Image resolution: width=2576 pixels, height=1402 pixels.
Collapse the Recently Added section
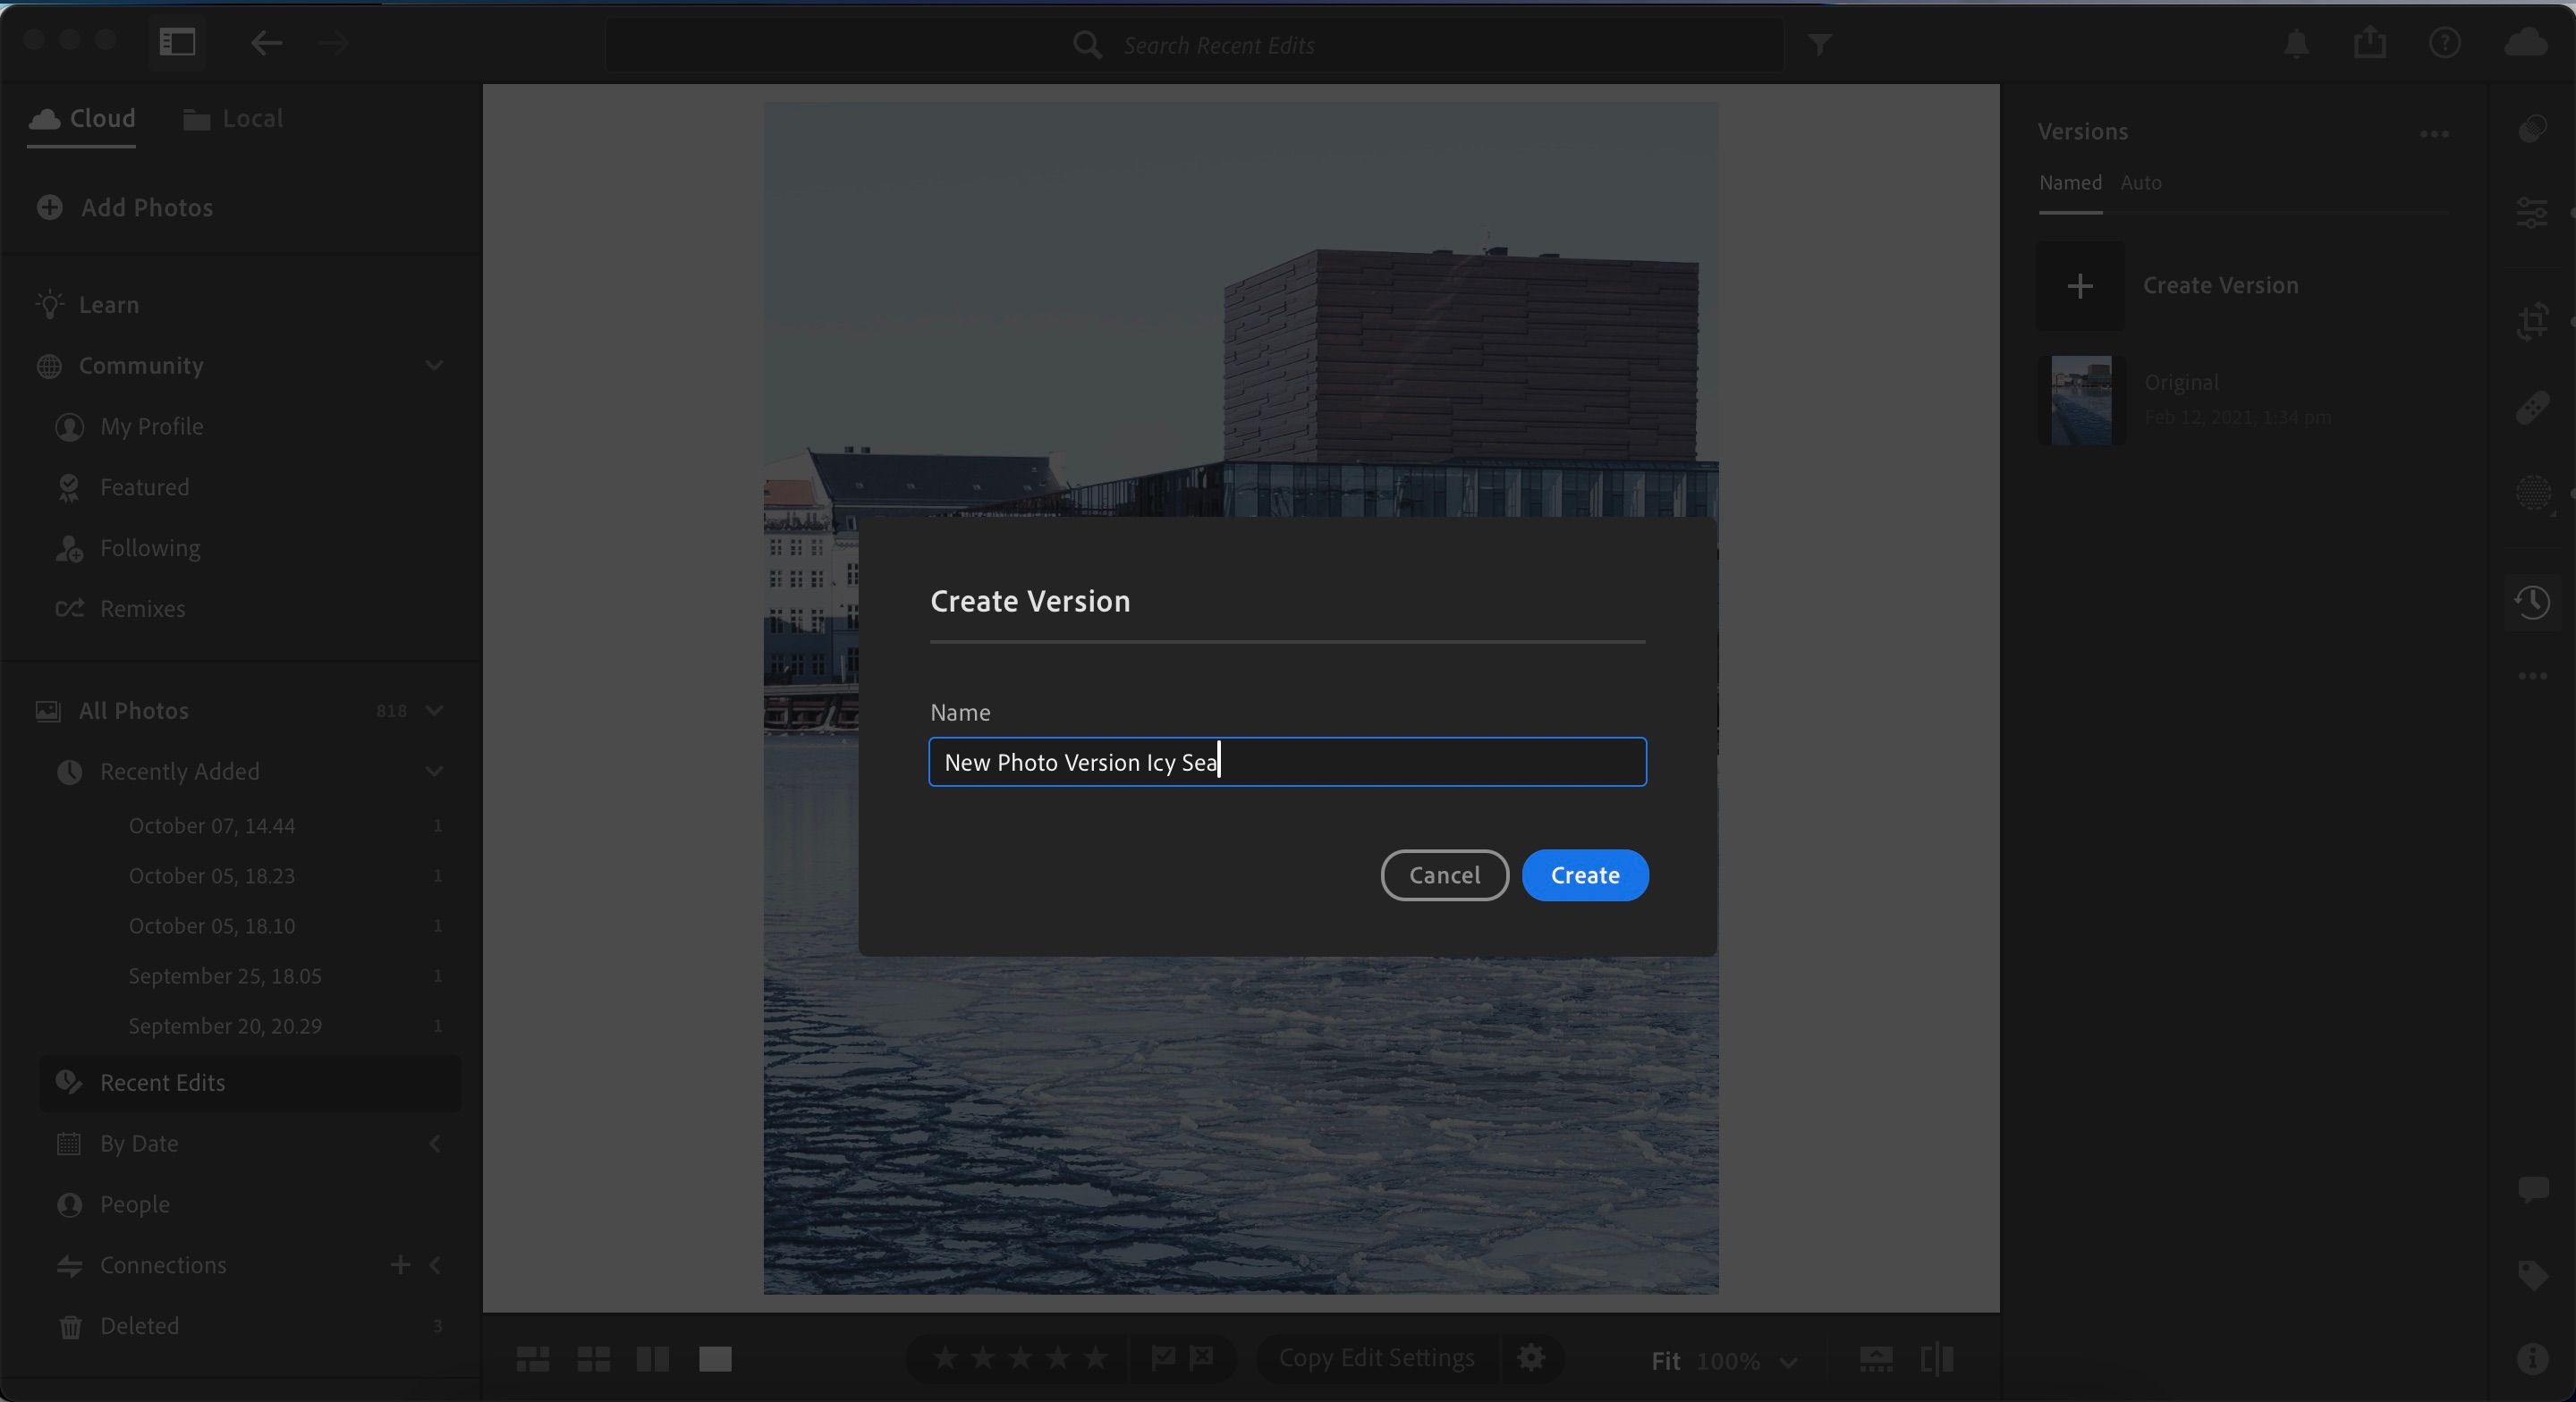(x=434, y=771)
